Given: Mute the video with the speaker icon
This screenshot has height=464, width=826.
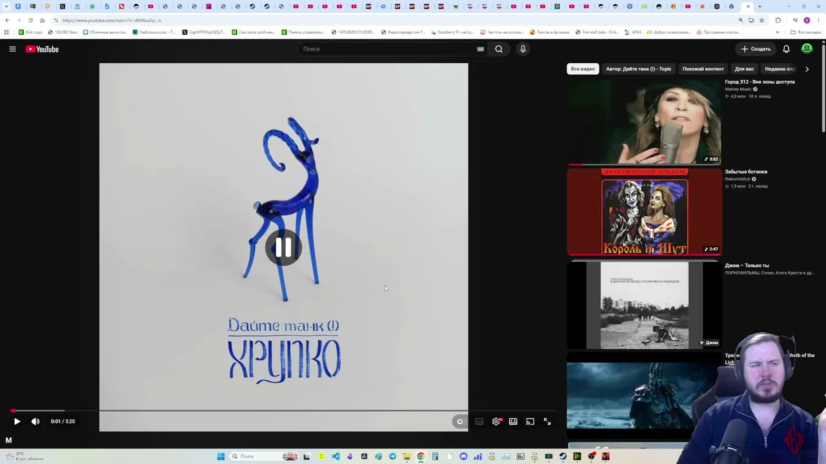Looking at the screenshot, I should [x=35, y=421].
